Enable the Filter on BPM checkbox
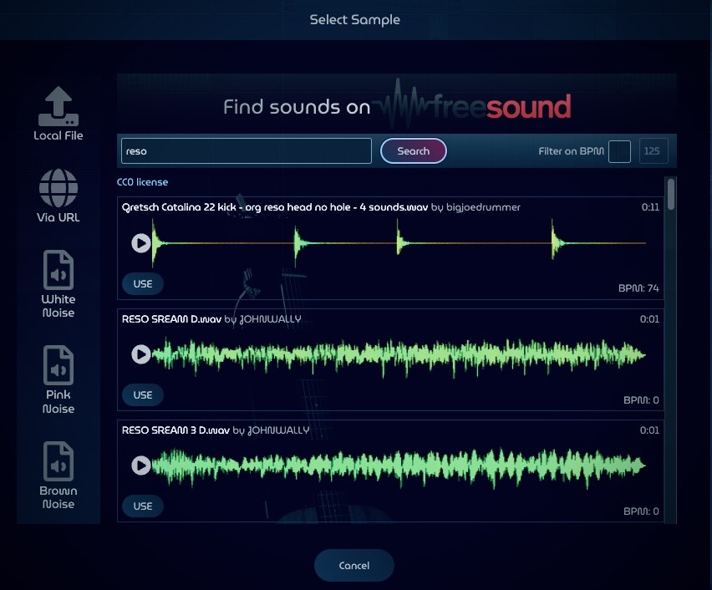 [619, 151]
